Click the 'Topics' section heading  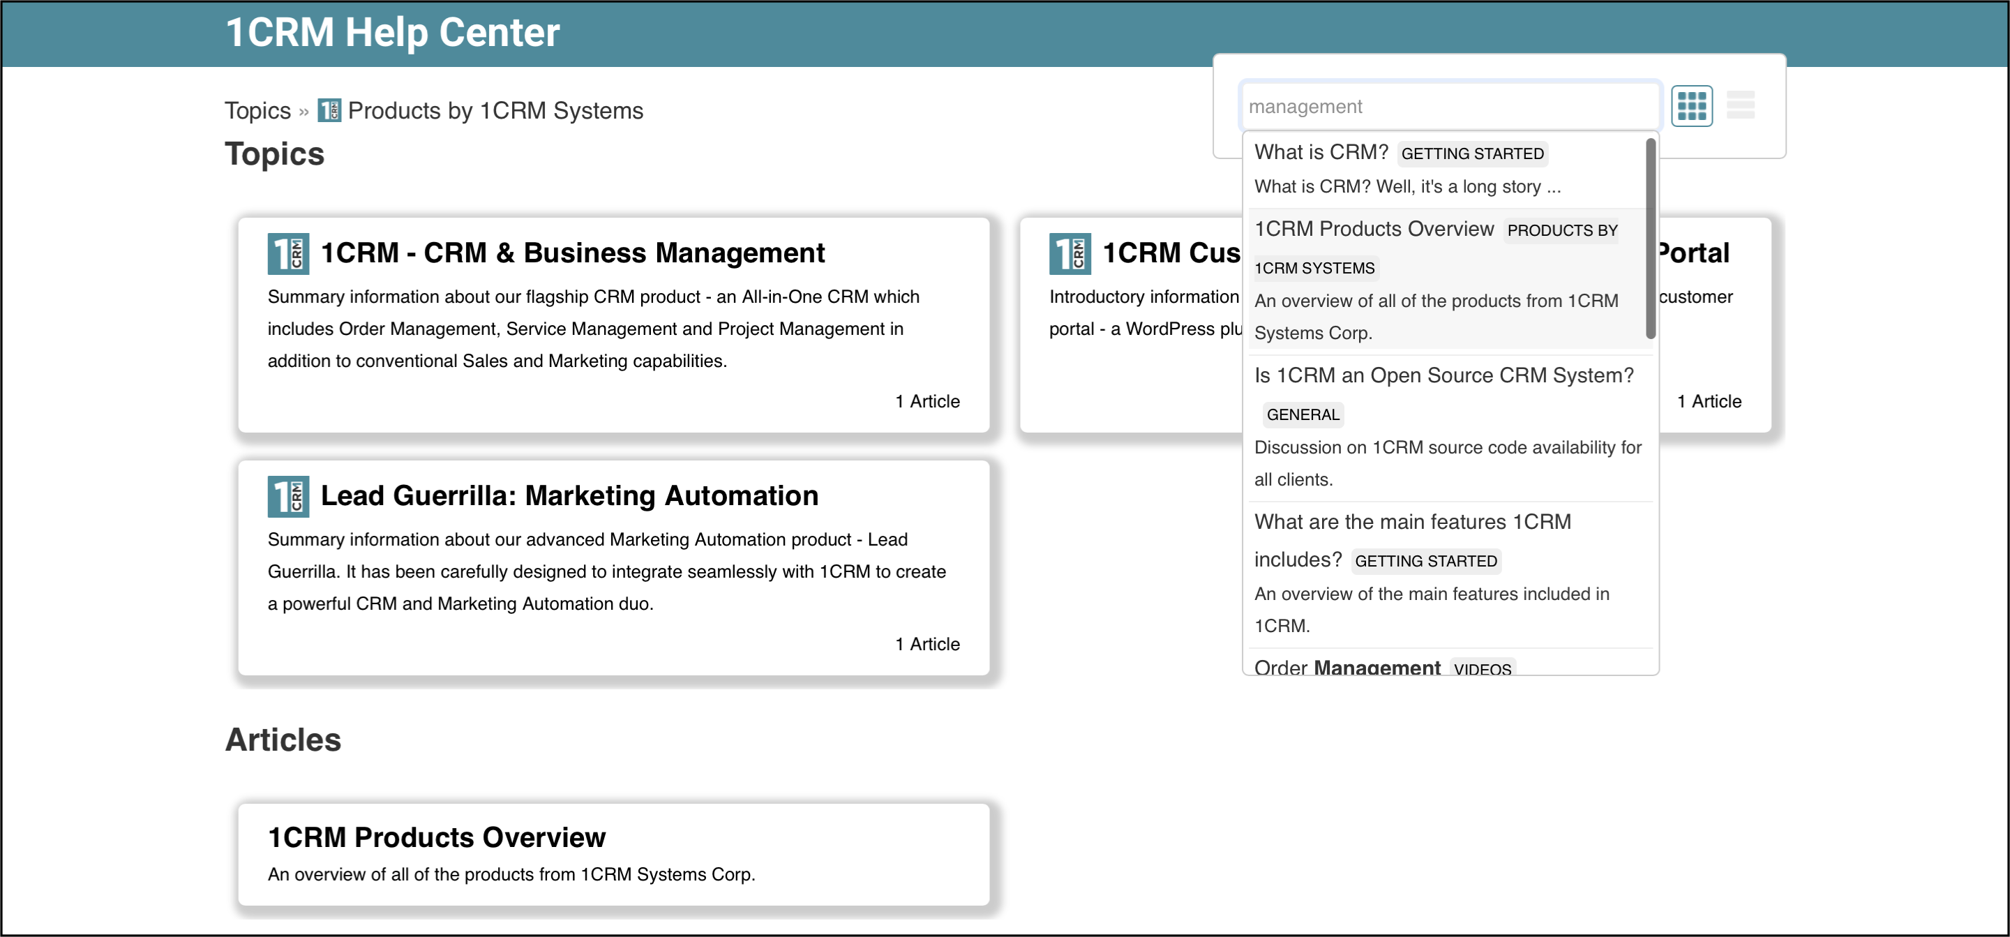pyautogui.click(x=274, y=153)
